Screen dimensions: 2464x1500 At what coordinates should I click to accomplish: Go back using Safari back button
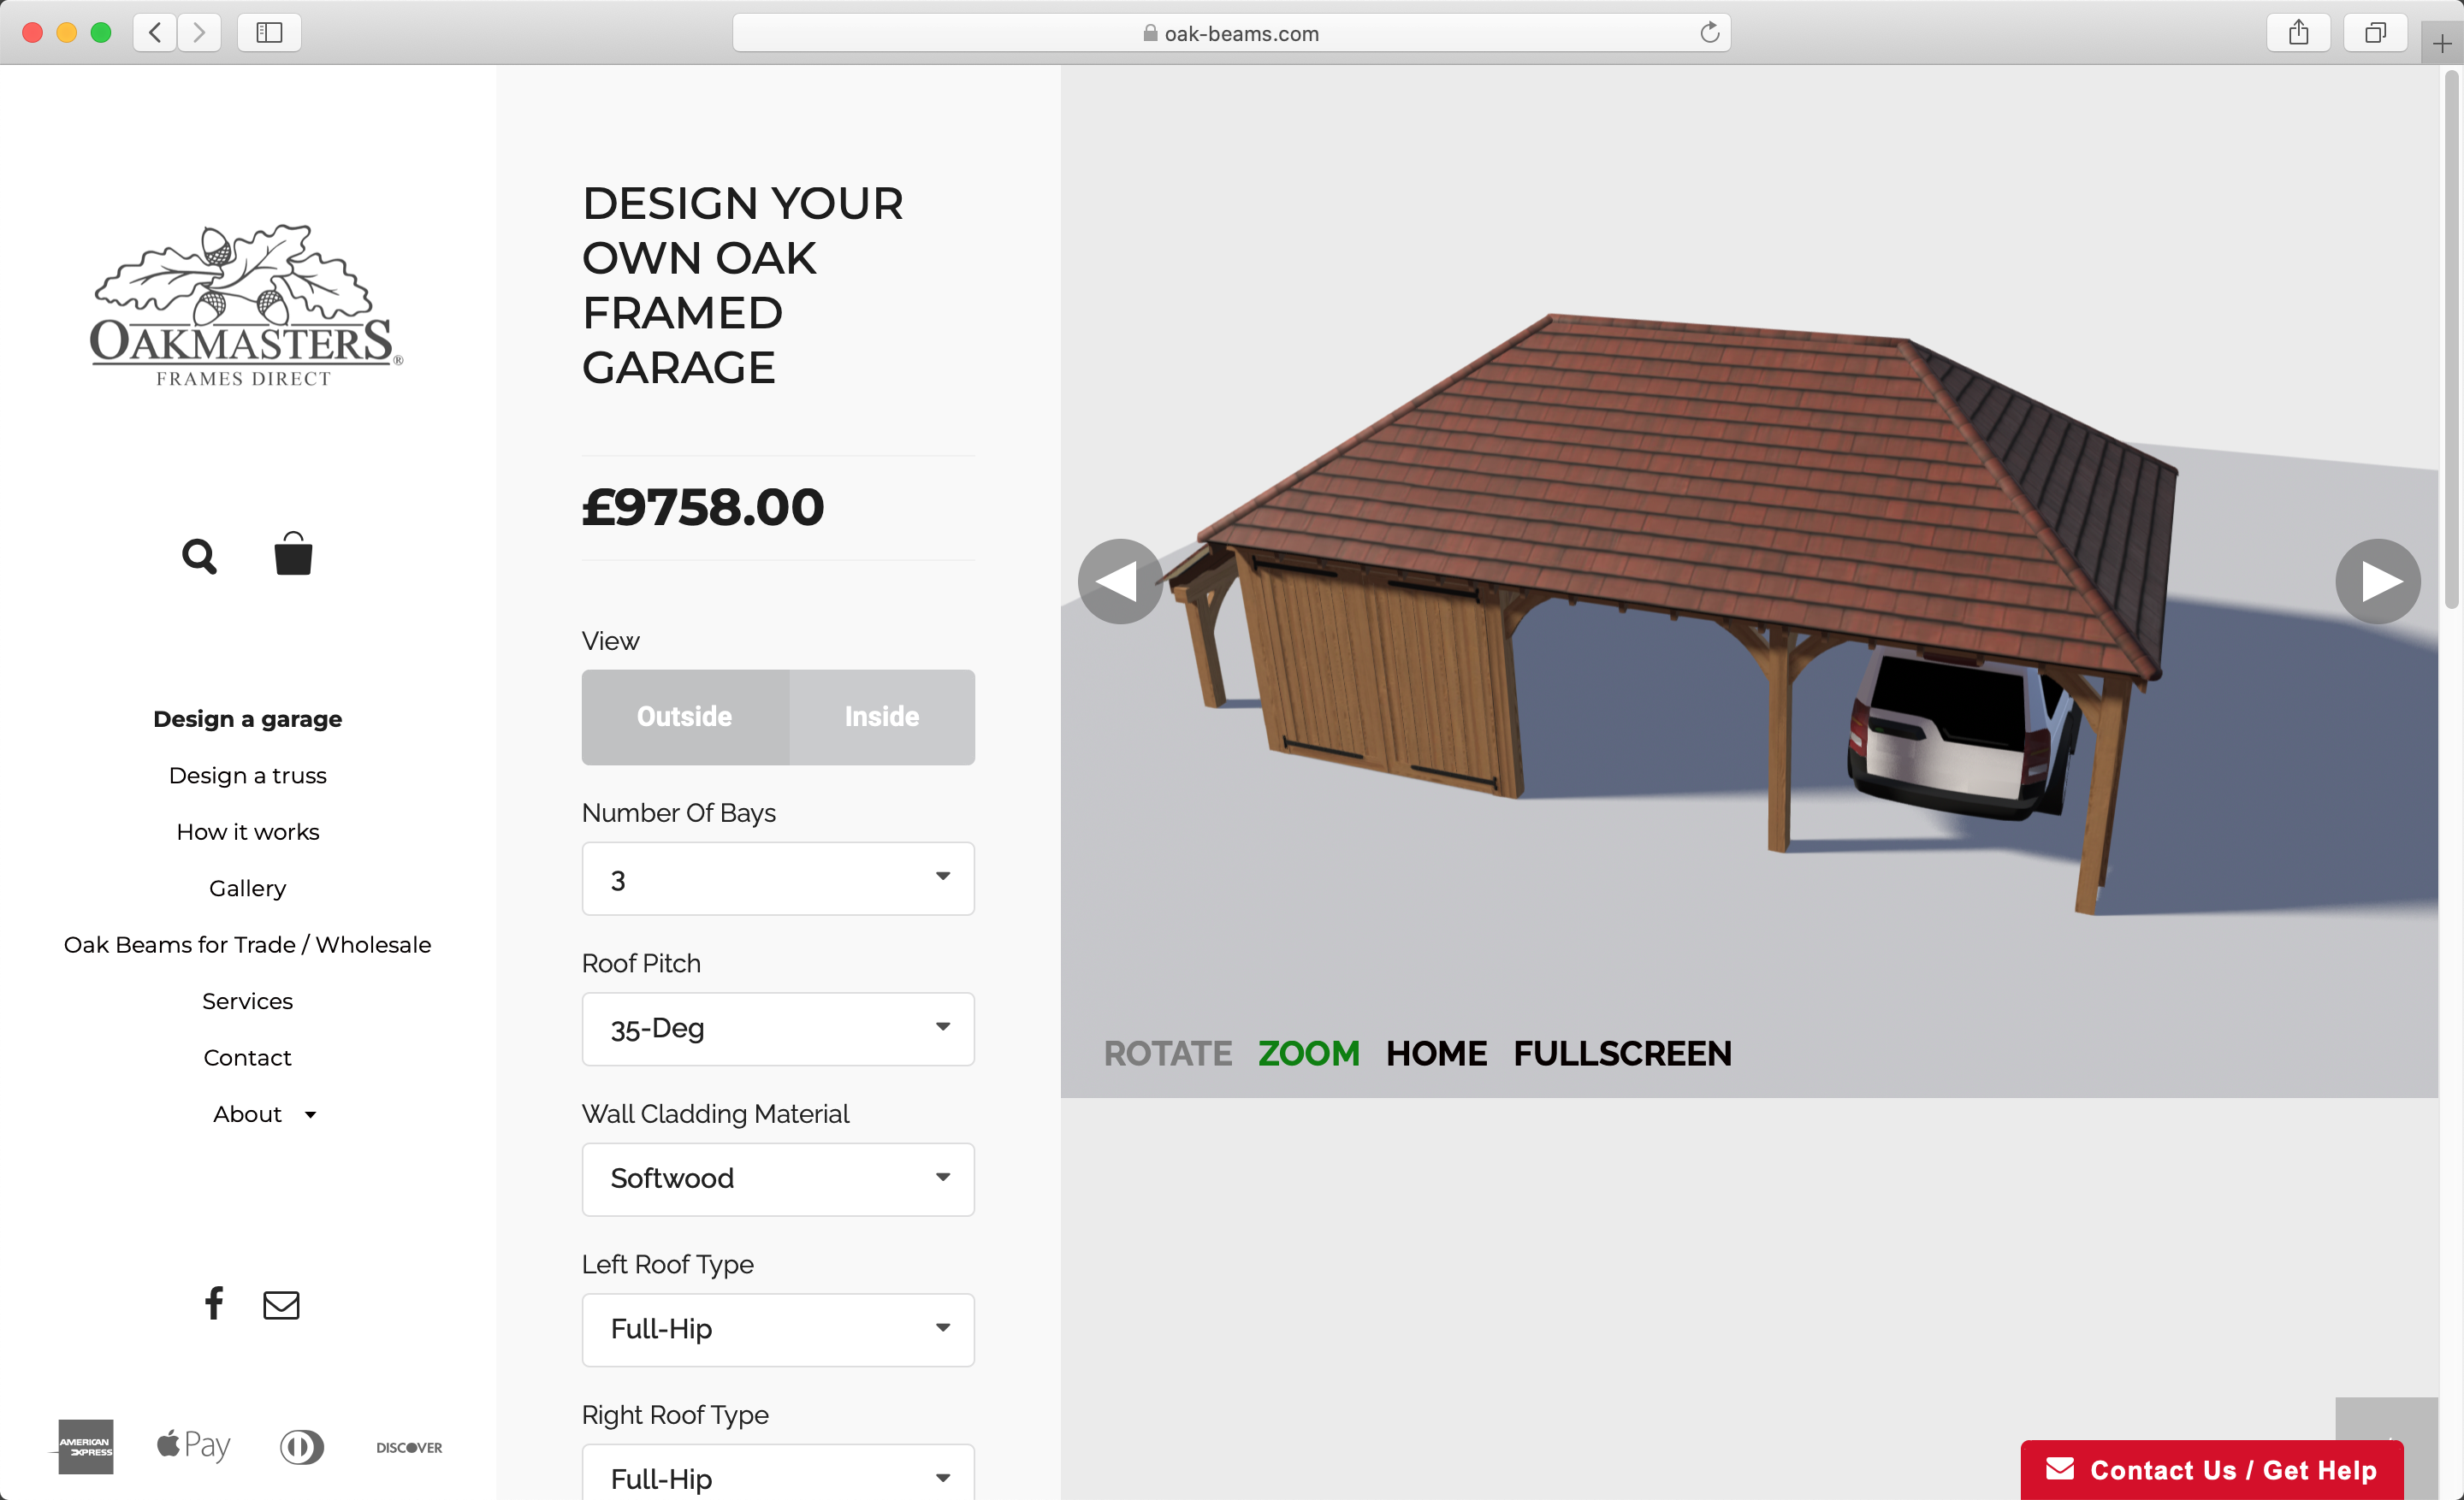coord(155,33)
